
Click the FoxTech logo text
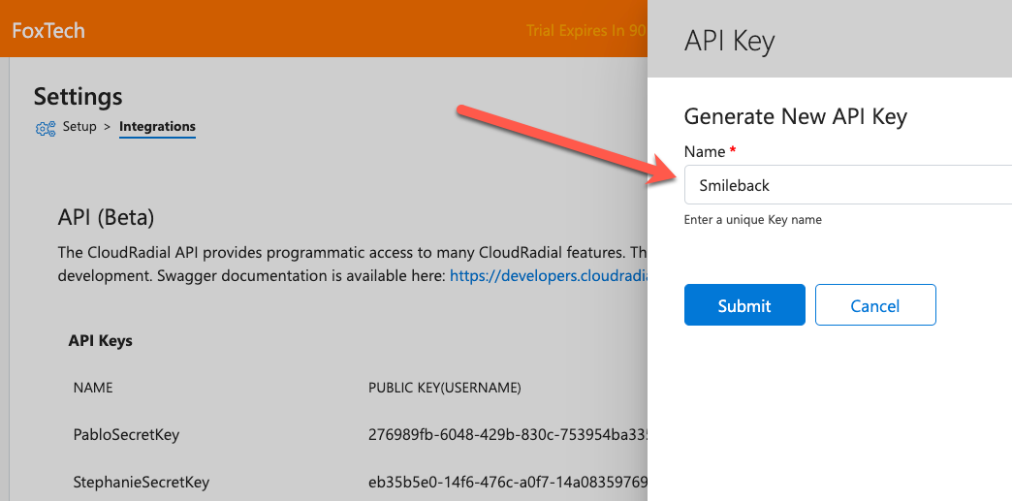[x=48, y=30]
